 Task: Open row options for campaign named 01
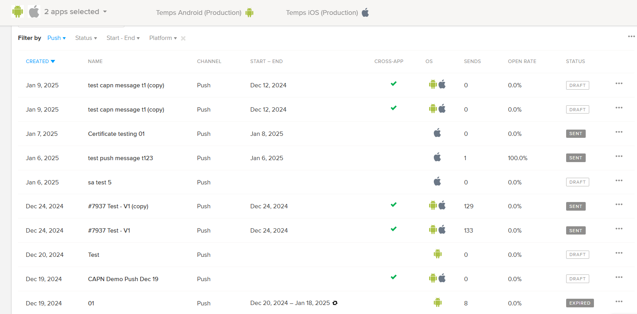619,301
